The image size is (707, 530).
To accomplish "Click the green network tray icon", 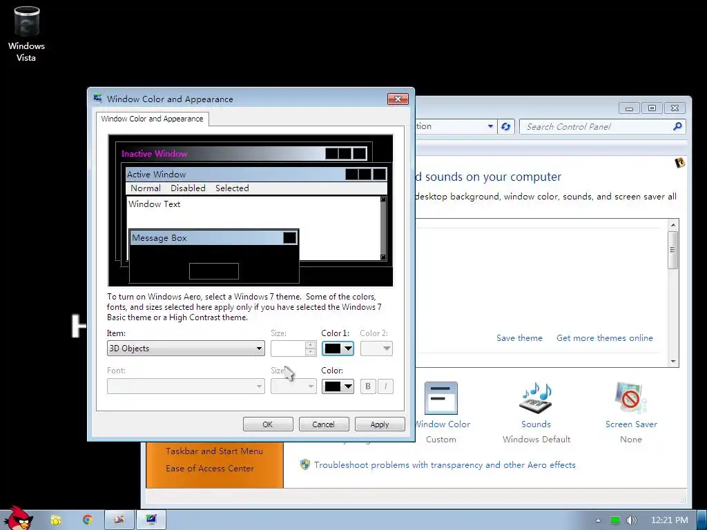I will (x=615, y=520).
